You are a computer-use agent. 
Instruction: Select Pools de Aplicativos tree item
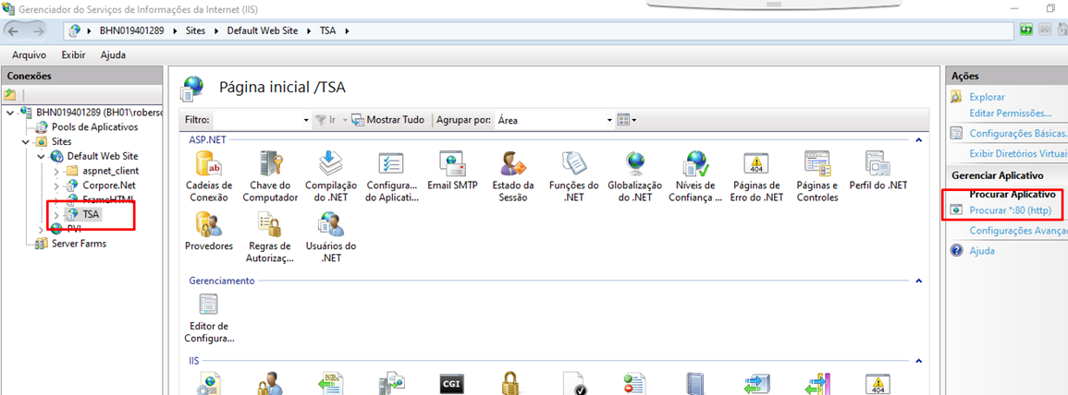[x=94, y=126]
